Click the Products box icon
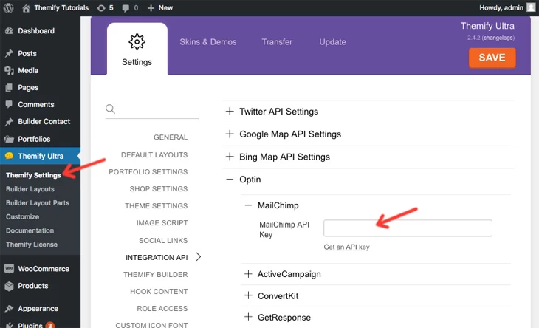 coord(10,286)
